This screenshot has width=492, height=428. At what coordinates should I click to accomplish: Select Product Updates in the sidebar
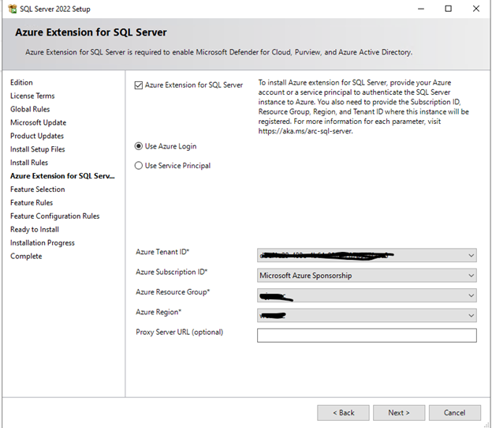(37, 136)
